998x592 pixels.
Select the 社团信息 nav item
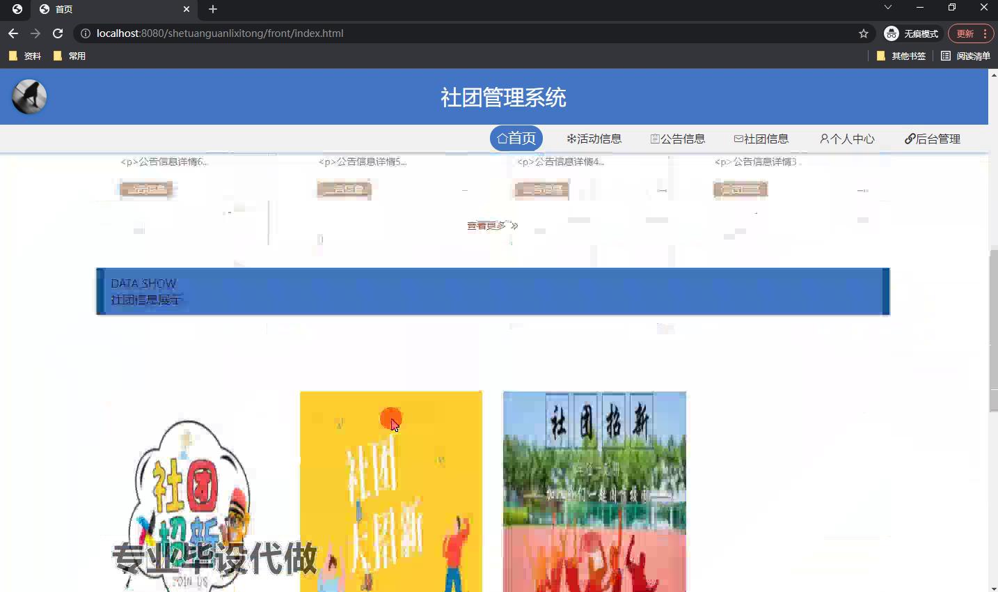761,139
